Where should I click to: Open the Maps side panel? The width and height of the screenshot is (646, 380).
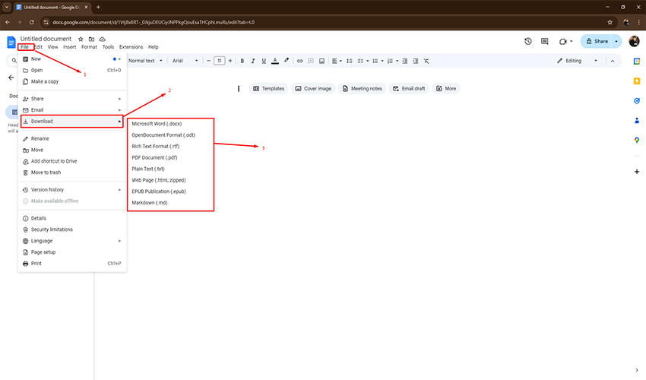pyautogui.click(x=637, y=140)
